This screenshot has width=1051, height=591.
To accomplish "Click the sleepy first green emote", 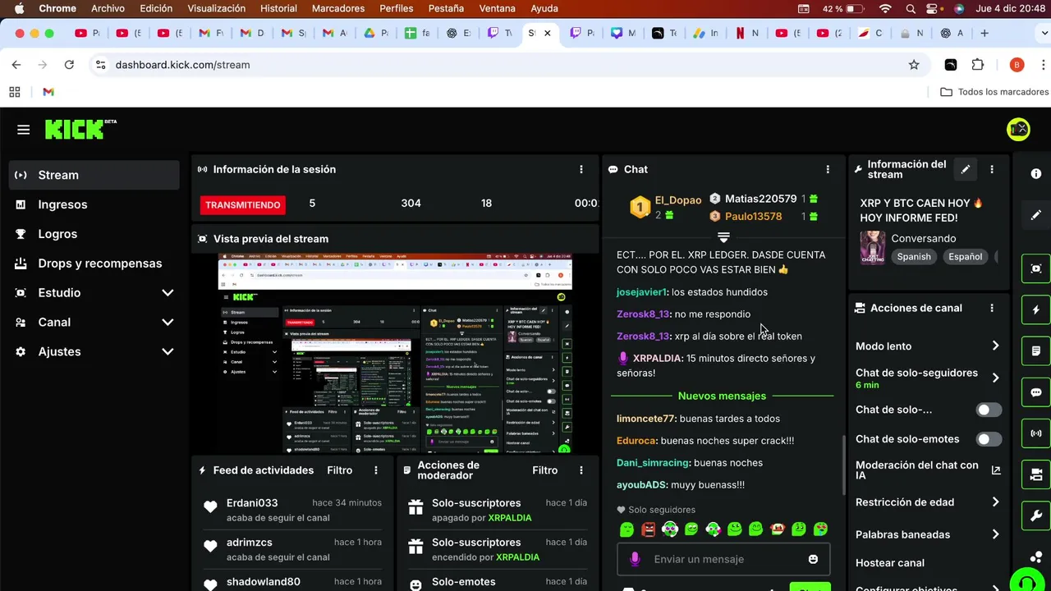I will point(626,529).
